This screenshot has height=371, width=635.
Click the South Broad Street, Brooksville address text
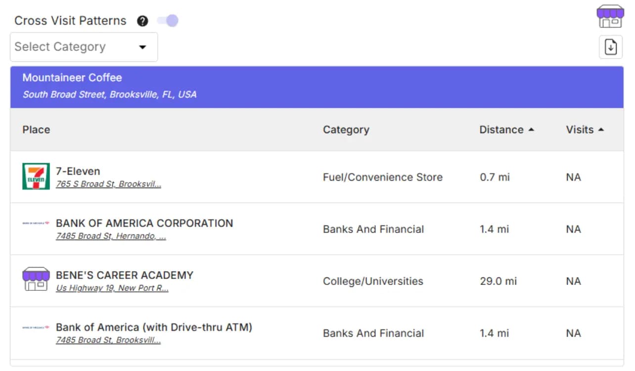(x=109, y=94)
